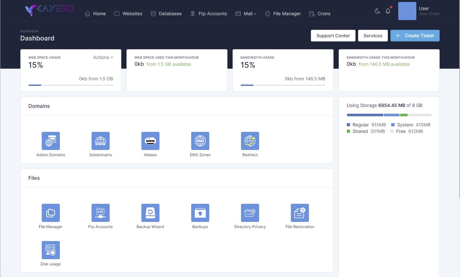
Task: Open Websites in the top navigation
Action: pos(128,14)
